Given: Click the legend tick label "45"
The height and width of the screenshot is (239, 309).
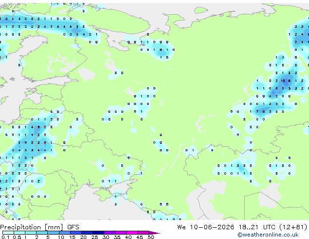Looking at the screenshot, I should coord(139,237).
